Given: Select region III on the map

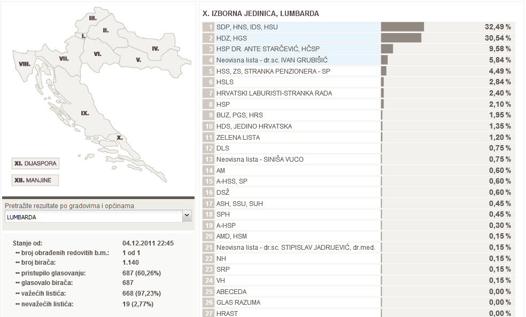Looking at the screenshot, I should 92,18.
